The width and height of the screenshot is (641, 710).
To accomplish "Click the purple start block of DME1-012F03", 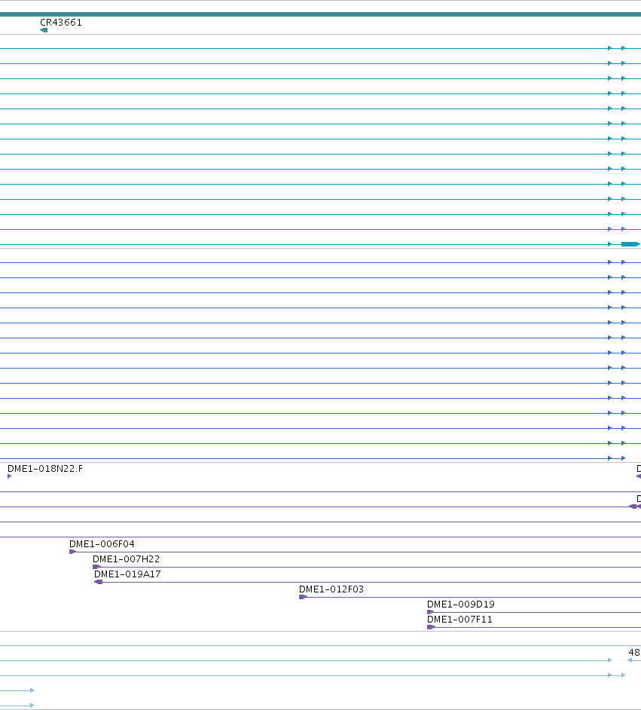I will pos(303,597).
